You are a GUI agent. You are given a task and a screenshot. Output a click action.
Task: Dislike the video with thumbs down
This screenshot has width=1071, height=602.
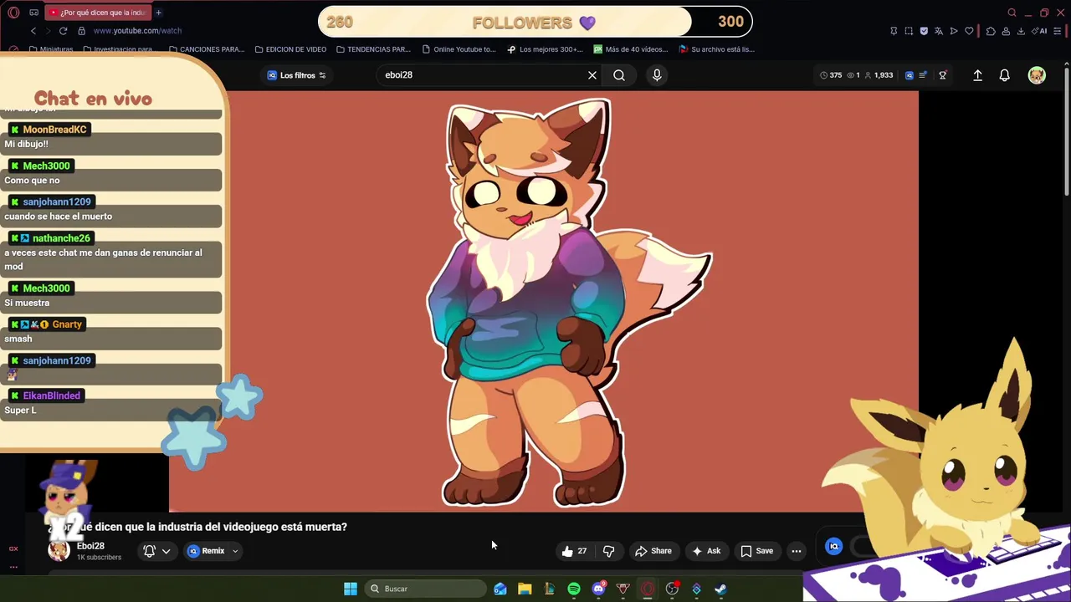[x=609, y=551]
